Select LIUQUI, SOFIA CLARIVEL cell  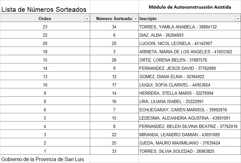(x=175, y=85)
